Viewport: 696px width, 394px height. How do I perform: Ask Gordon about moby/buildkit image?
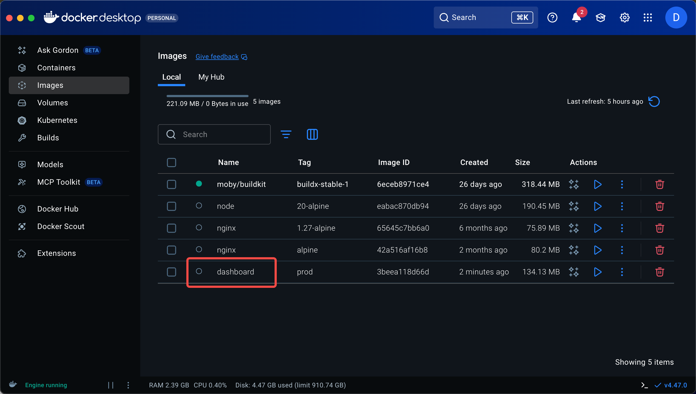pyautogui.click(x=574, y=184)
